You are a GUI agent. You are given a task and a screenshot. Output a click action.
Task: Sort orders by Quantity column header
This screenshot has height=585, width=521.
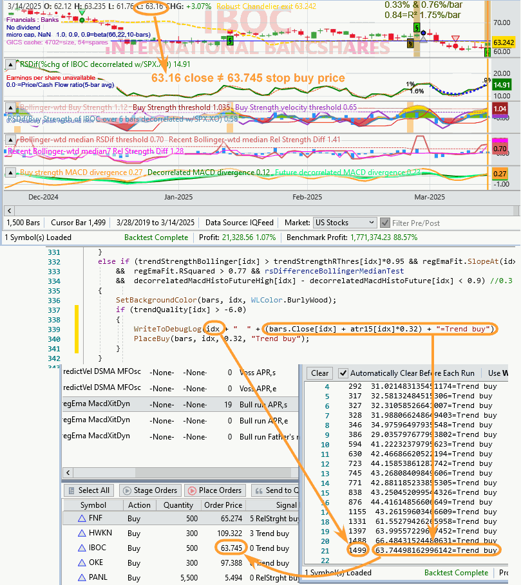(x=178, y=505)
